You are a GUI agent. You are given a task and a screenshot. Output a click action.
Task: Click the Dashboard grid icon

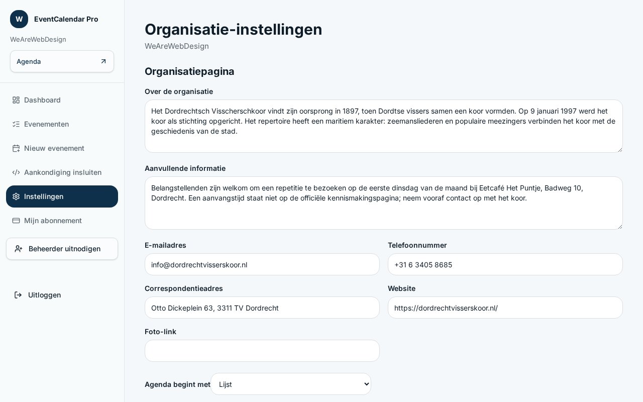click(16, 100)
